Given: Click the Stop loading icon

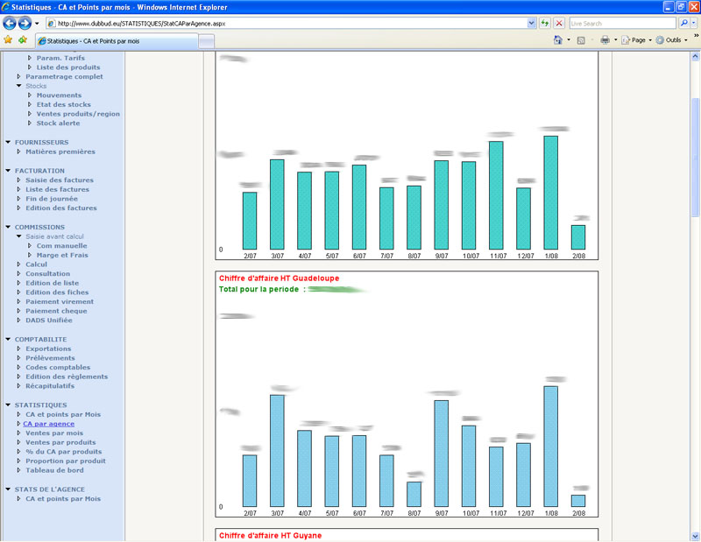Looking at the screenshot, I should click(x=558, y=23).
